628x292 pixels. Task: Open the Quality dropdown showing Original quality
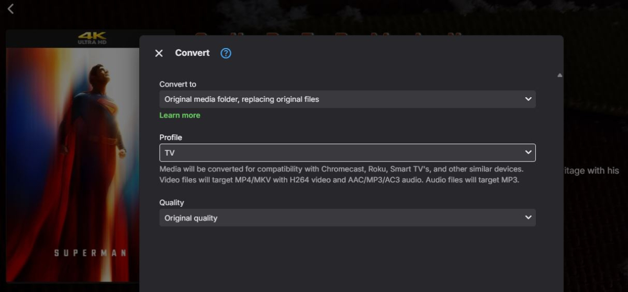(347, 218)
